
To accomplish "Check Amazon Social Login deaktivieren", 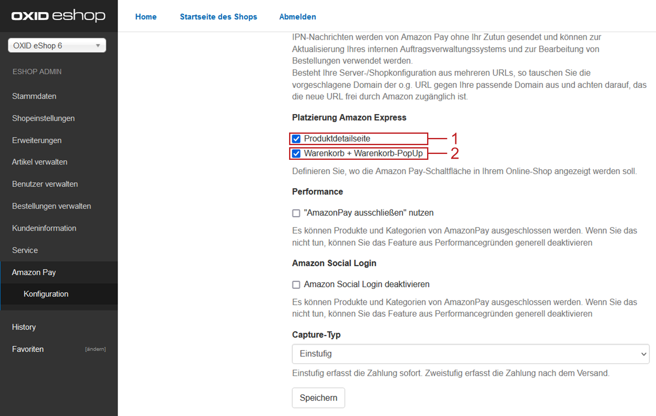I will [296, 285].
